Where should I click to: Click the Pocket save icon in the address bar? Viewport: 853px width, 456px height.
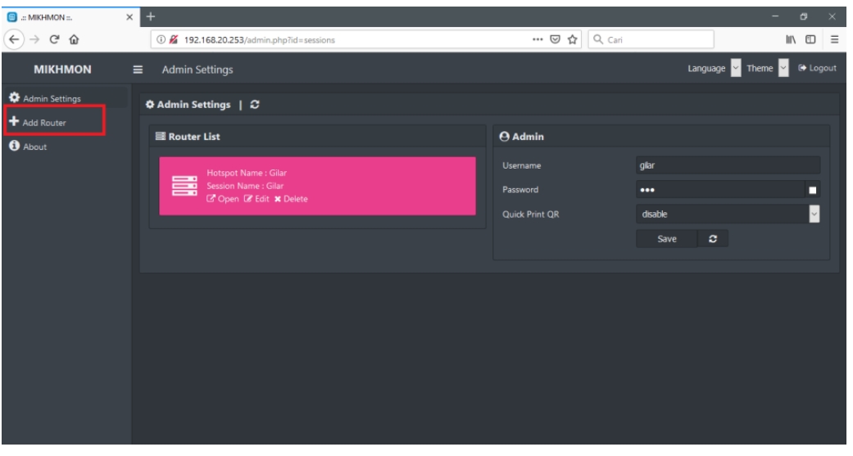[555, 39]
